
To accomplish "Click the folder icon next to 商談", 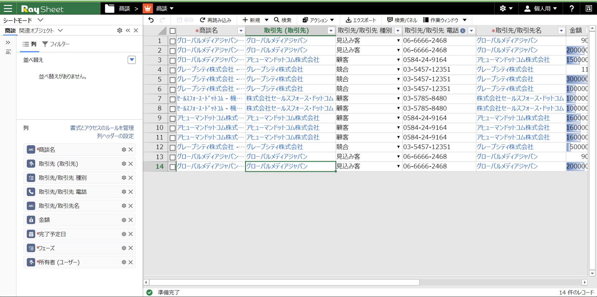I will (110, 8).
